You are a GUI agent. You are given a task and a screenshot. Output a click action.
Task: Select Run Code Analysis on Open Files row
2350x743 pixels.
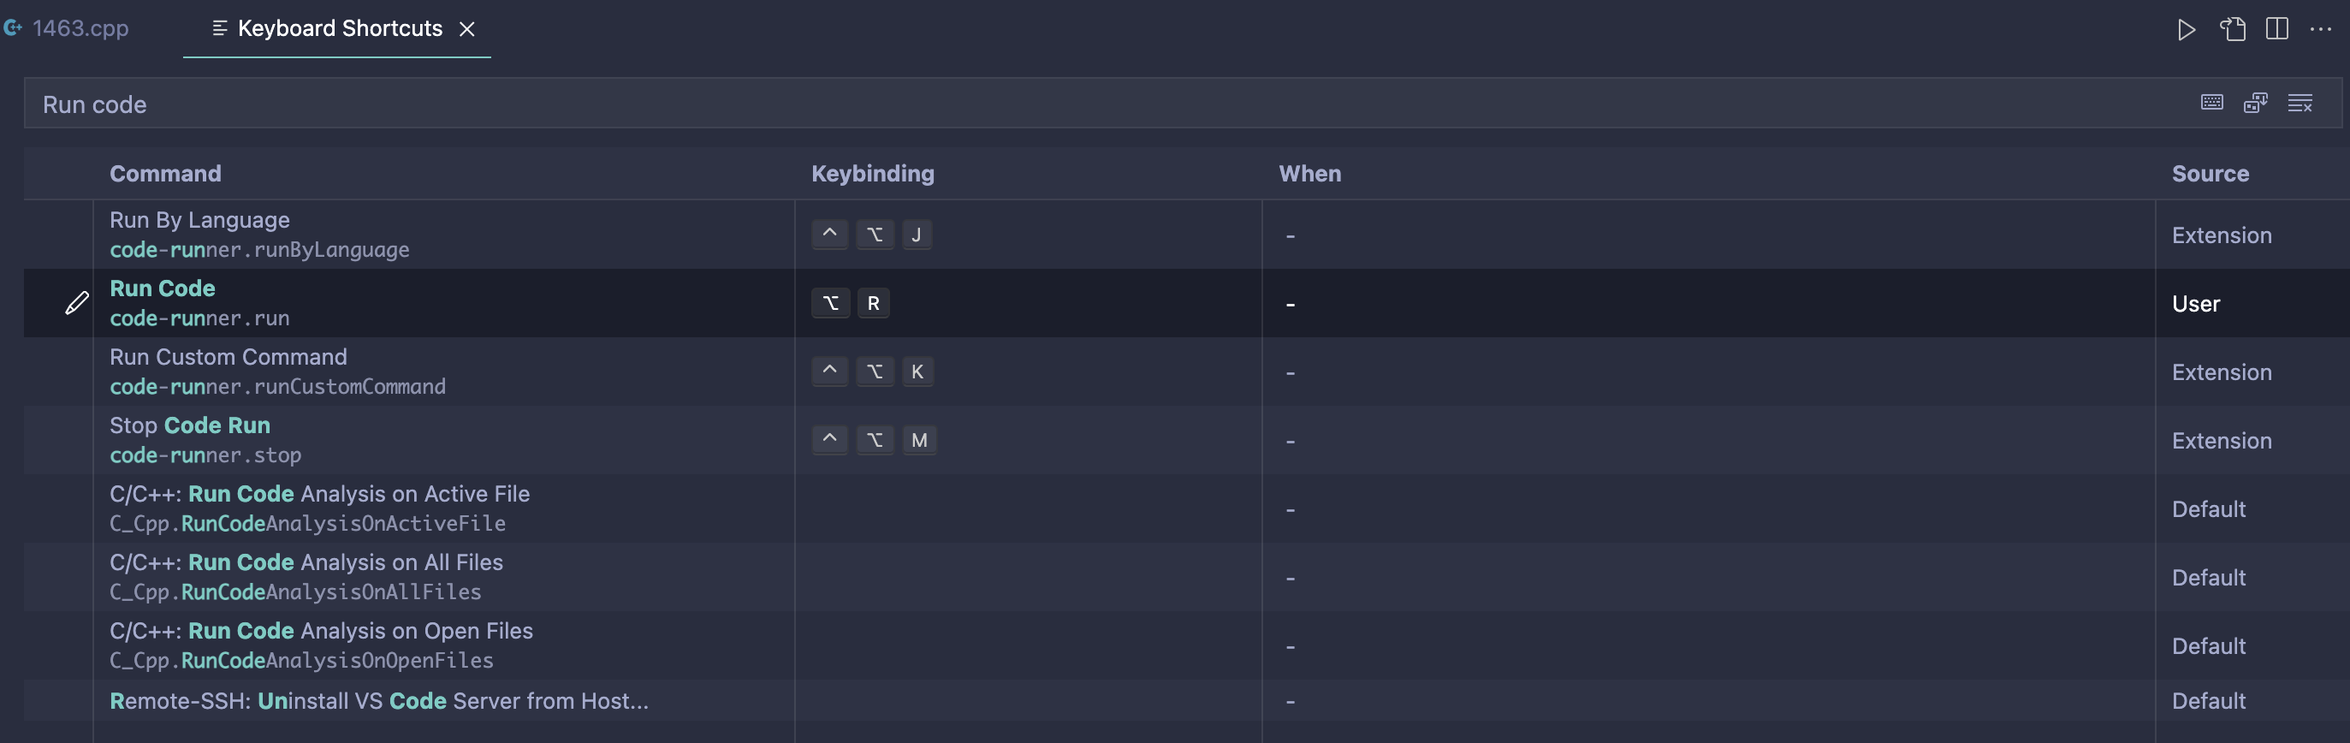(1186, 645)
